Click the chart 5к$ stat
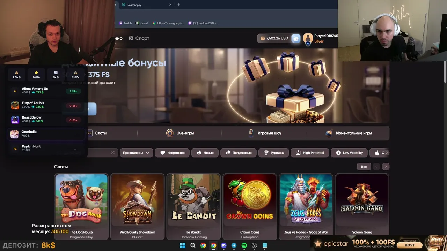 [56, 75]
